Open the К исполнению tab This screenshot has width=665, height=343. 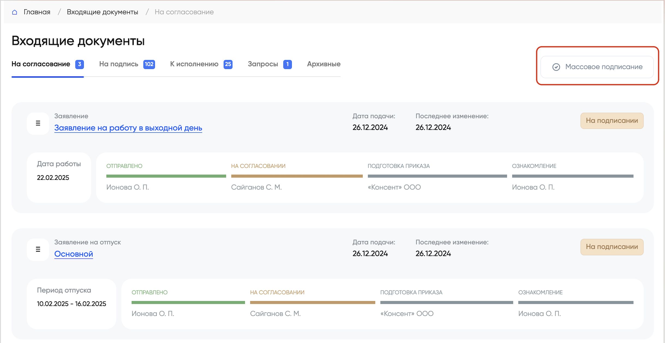(194, 64)
